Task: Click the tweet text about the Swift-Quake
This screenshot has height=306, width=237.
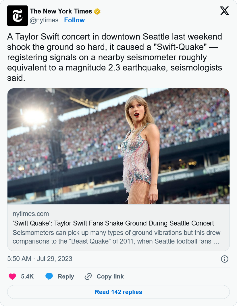Action: pyautogui.click(x=115, y=57)
